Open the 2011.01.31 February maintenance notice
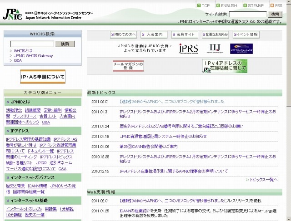 pos(198,114)
